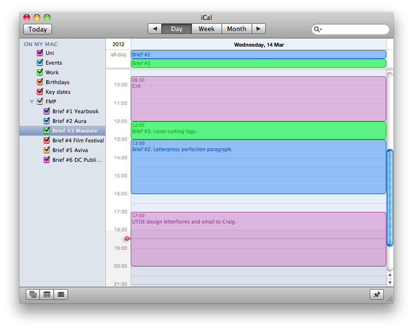Image resolution: width=413 pixels, height=330 pixels.
Task: Select Brief #4 Film Festival in sidebar
Action: [x=78, y=140]
